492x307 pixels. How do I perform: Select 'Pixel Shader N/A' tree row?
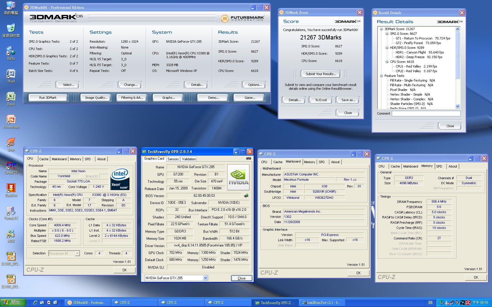tap(402, 90)
